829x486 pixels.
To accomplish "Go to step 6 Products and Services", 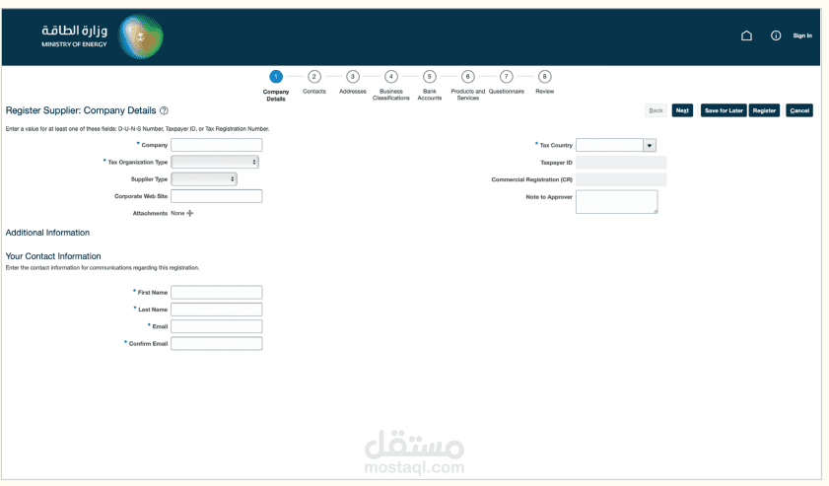I will 468,77.
